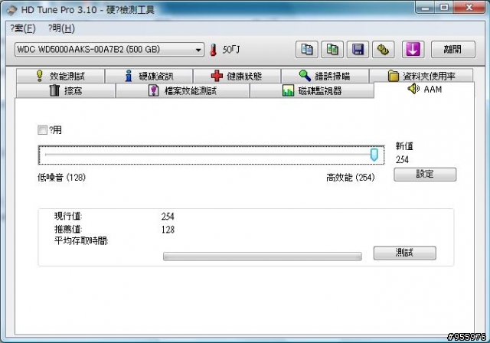Image resolution: width=490 pixels, height=343 pixels.
Task: Click the copy text to clipboard icon
Action: coord(306,49)
